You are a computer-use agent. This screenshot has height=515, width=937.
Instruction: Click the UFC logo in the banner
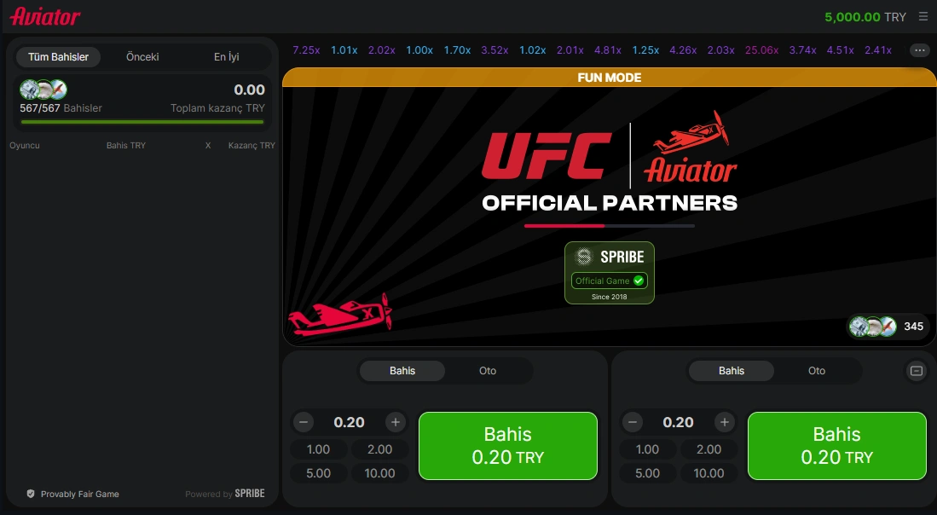547,155
